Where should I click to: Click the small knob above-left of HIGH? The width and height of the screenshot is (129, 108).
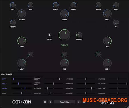pos(99,54)
